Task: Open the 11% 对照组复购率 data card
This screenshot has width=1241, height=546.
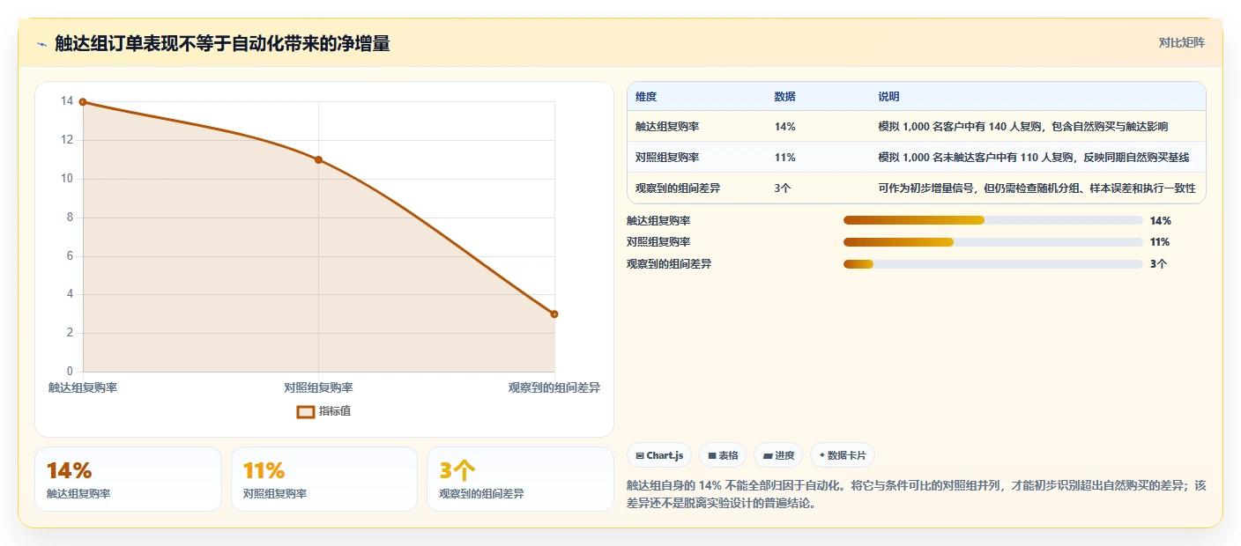Action: (324, 479)
